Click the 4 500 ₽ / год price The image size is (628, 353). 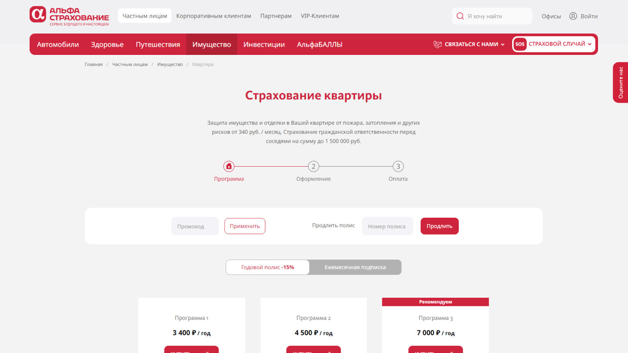[x=314, y=333]
